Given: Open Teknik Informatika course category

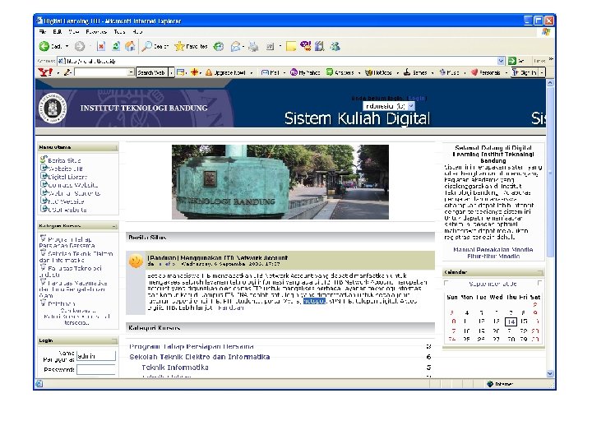Looking at the screenshot, I should point(175,368).
